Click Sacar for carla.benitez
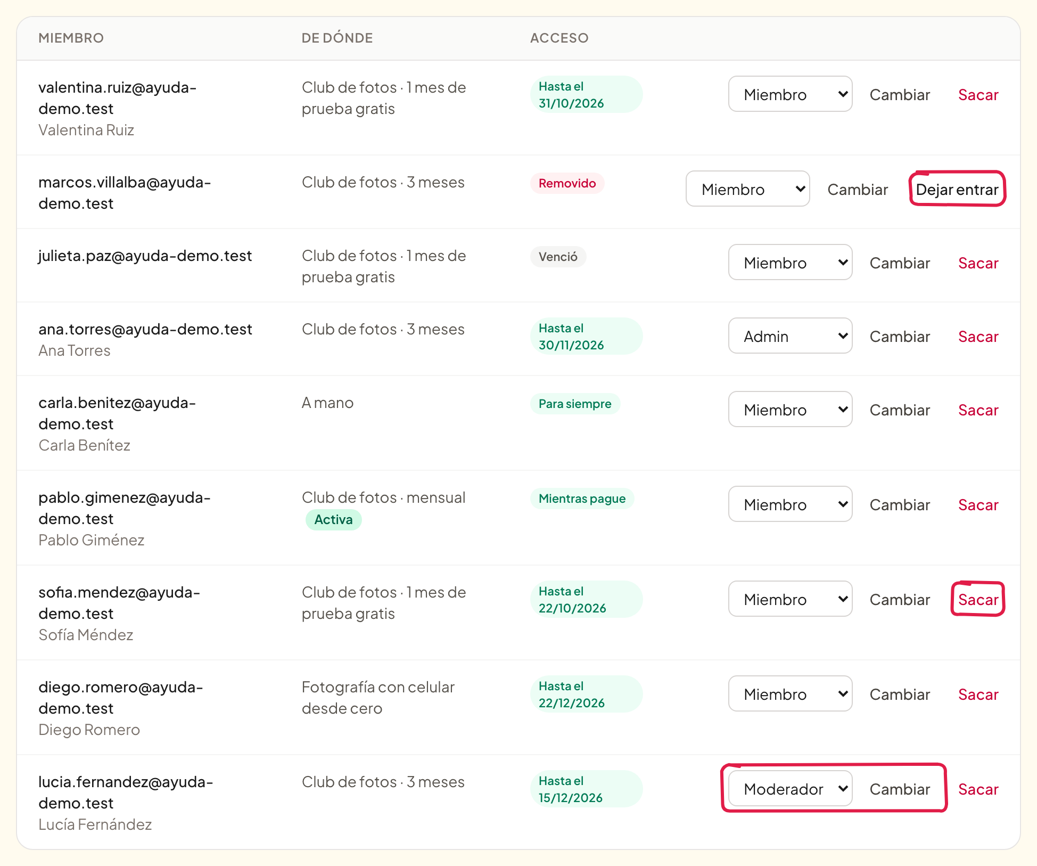Viewport: 1037px width, 866px height. (978, 410)
